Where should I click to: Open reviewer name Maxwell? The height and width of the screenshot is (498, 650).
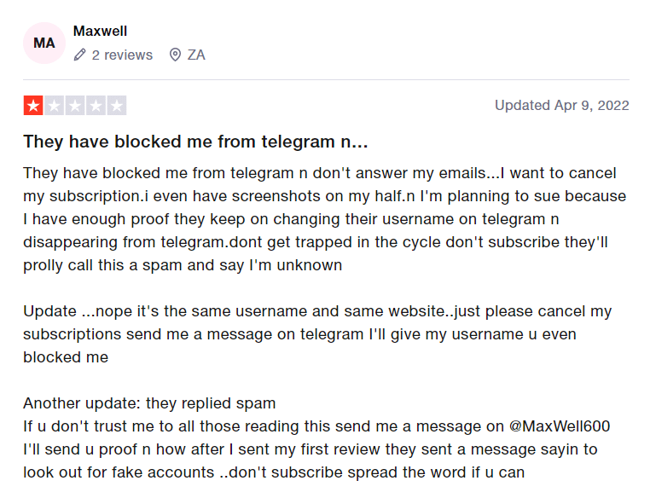pos(100,31)
